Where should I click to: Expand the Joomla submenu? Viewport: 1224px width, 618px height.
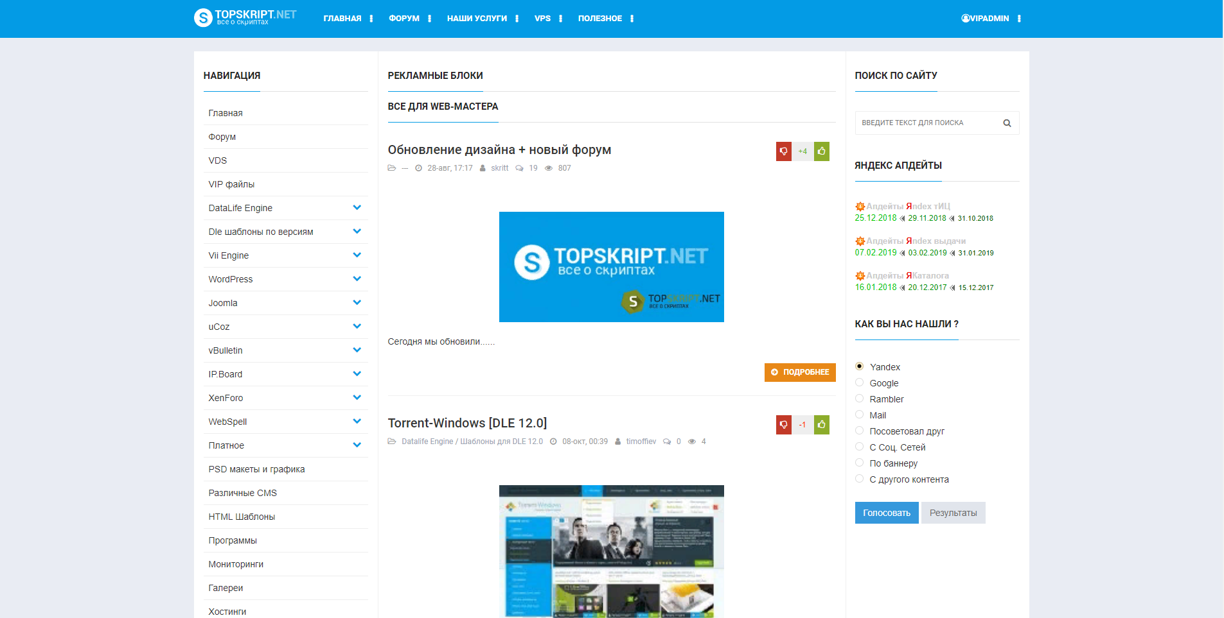point(357,303)
